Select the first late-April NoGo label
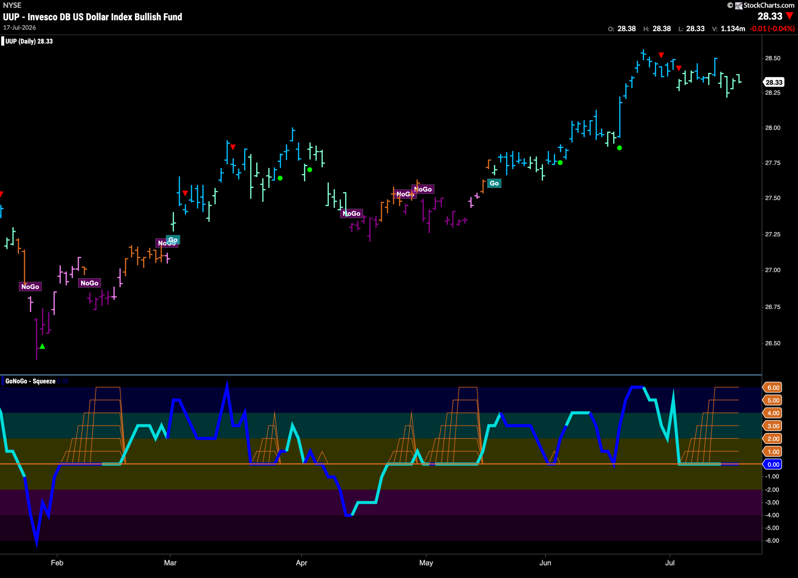The height and width of the screenshot is (578, 798). coord(405,194)
